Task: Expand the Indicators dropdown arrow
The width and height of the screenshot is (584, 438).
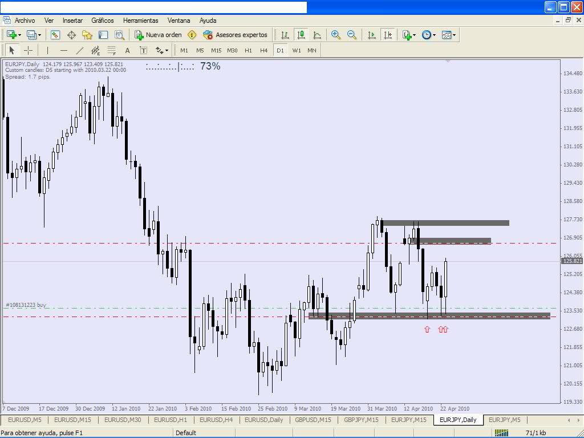Action: [x=414, y=35]
